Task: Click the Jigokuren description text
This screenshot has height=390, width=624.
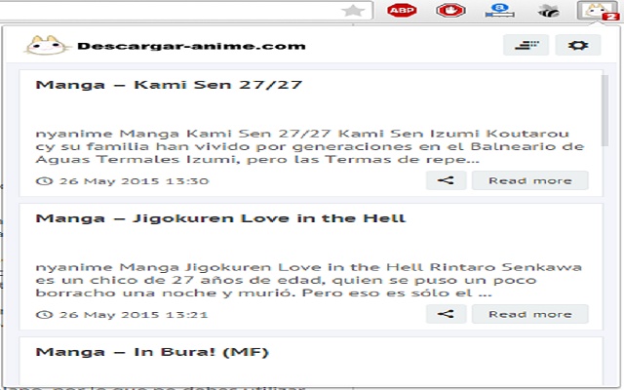Action: tap(309, 280)
